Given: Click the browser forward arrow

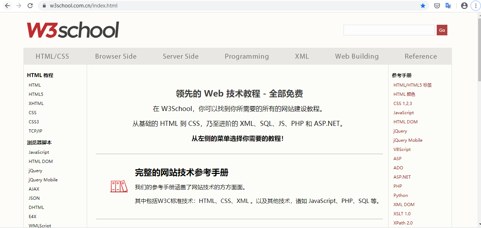Looking at the screenshot, I should [19, 6].
